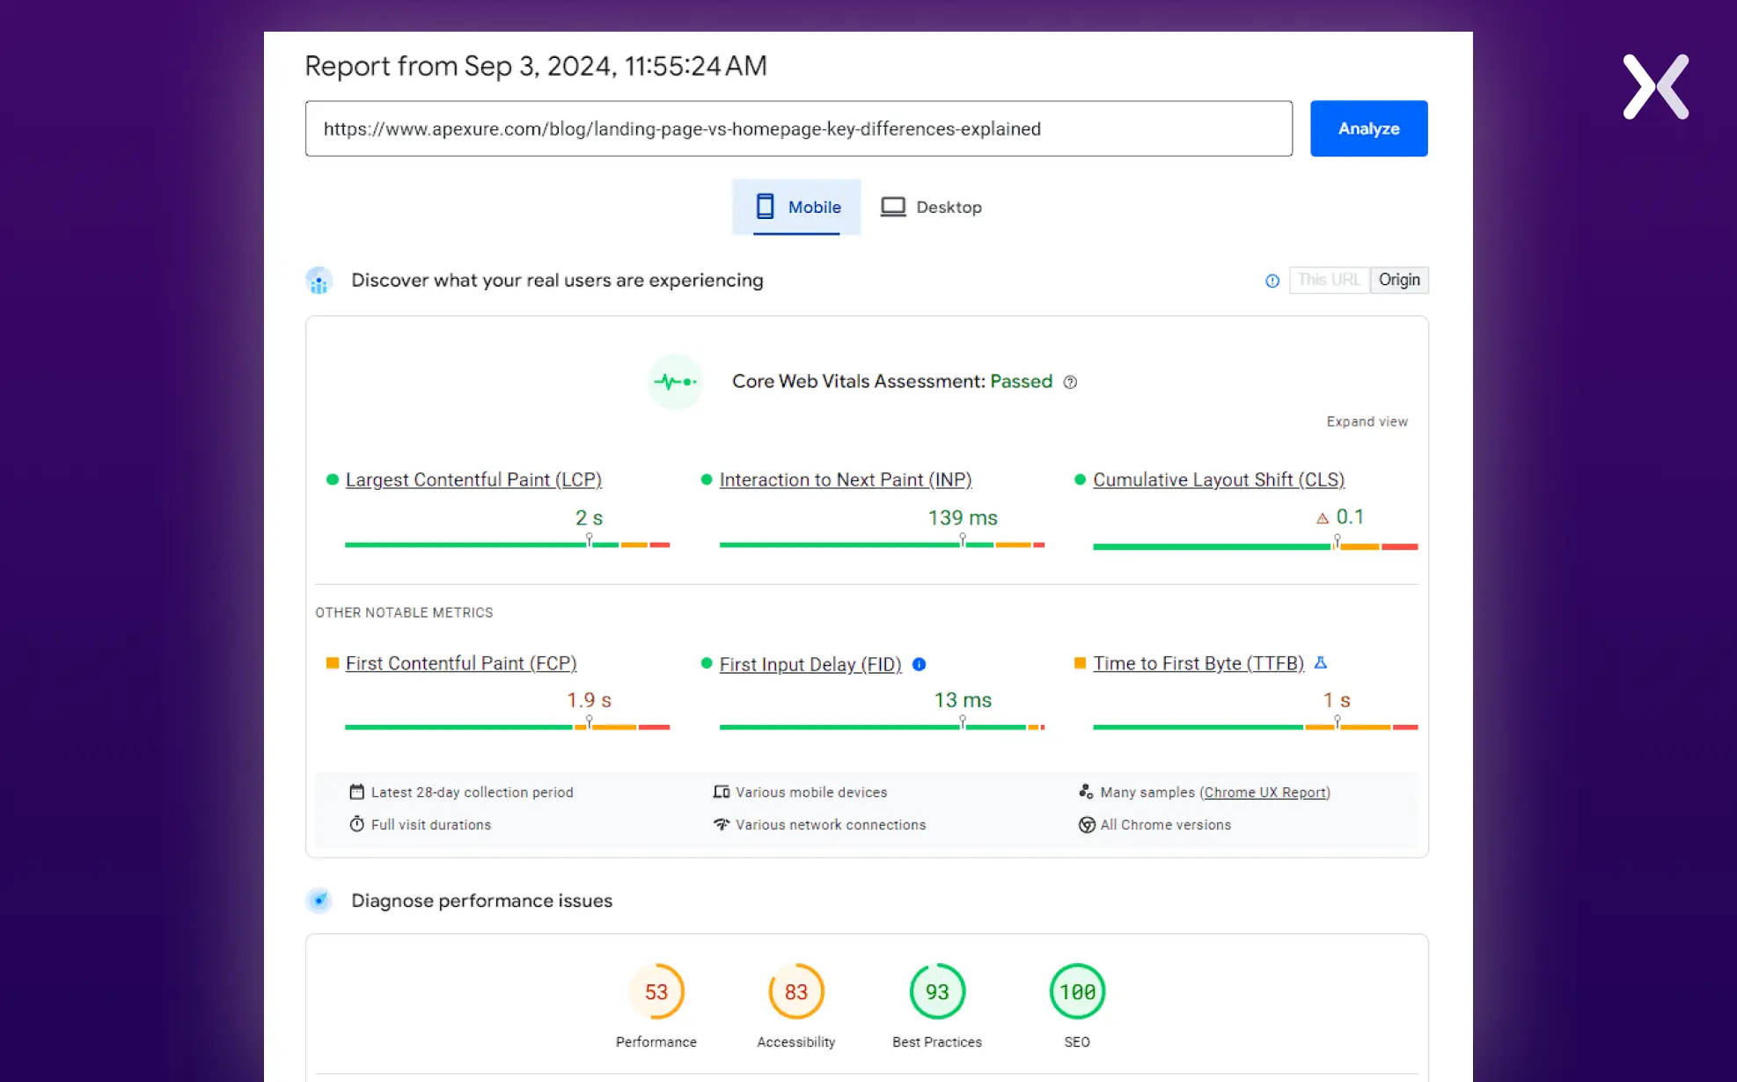Select the This URL toggle

1329,280
